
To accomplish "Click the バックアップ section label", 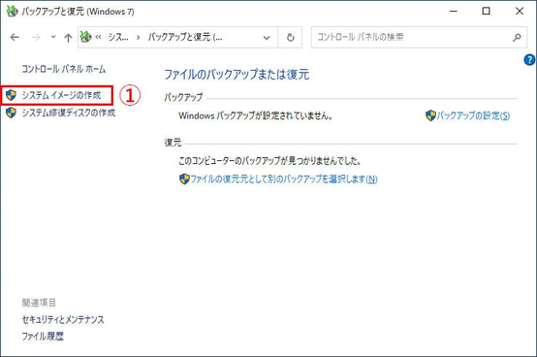I will (183, 98).
